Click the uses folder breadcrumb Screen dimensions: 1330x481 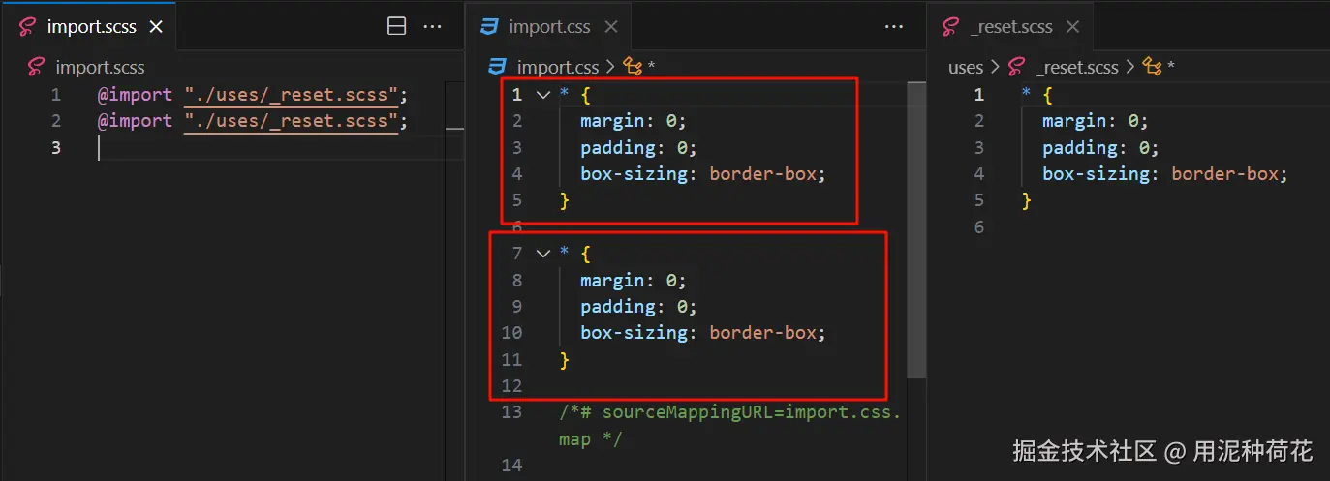coord(966,67)
